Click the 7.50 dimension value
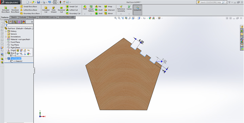 click(x=164, y=60)
